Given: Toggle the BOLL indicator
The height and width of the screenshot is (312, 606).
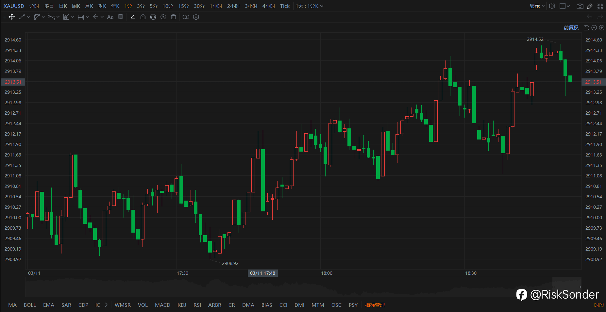Looking at the screenshot, I should 30,305.
